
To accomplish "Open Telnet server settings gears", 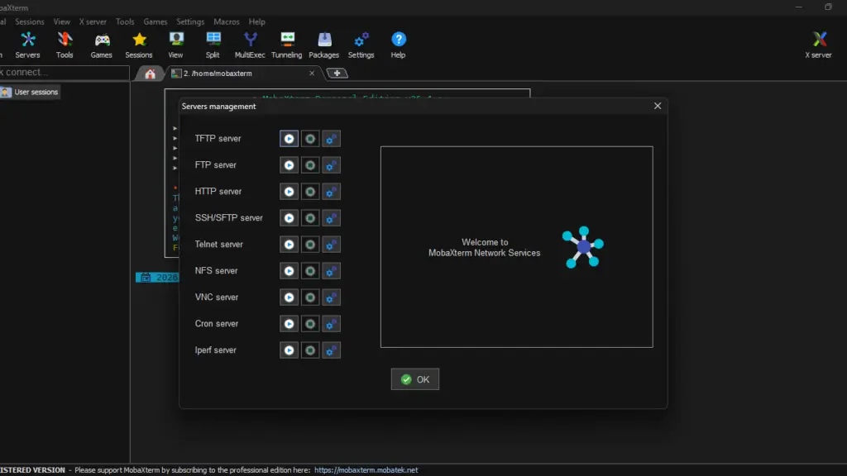I will tap(331, 245).
